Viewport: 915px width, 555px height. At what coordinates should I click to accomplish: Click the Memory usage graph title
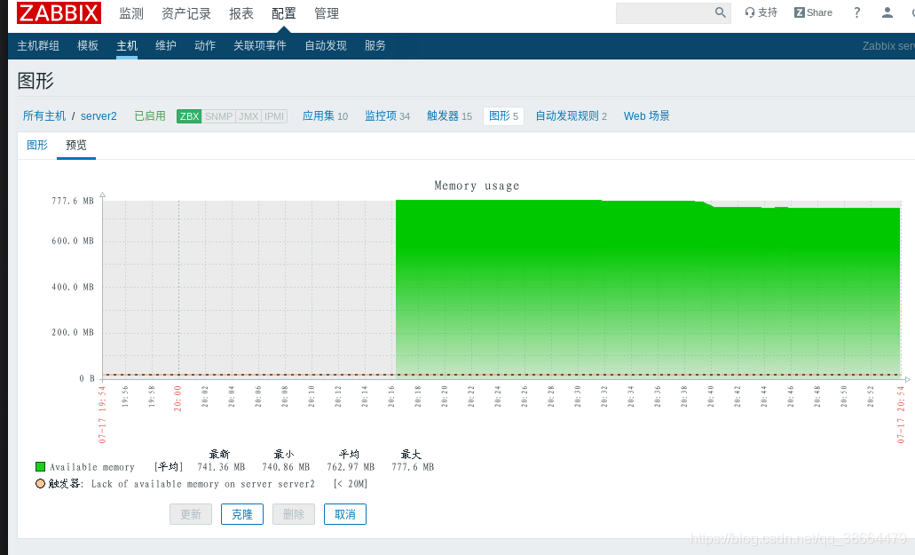tap(477, 186)
